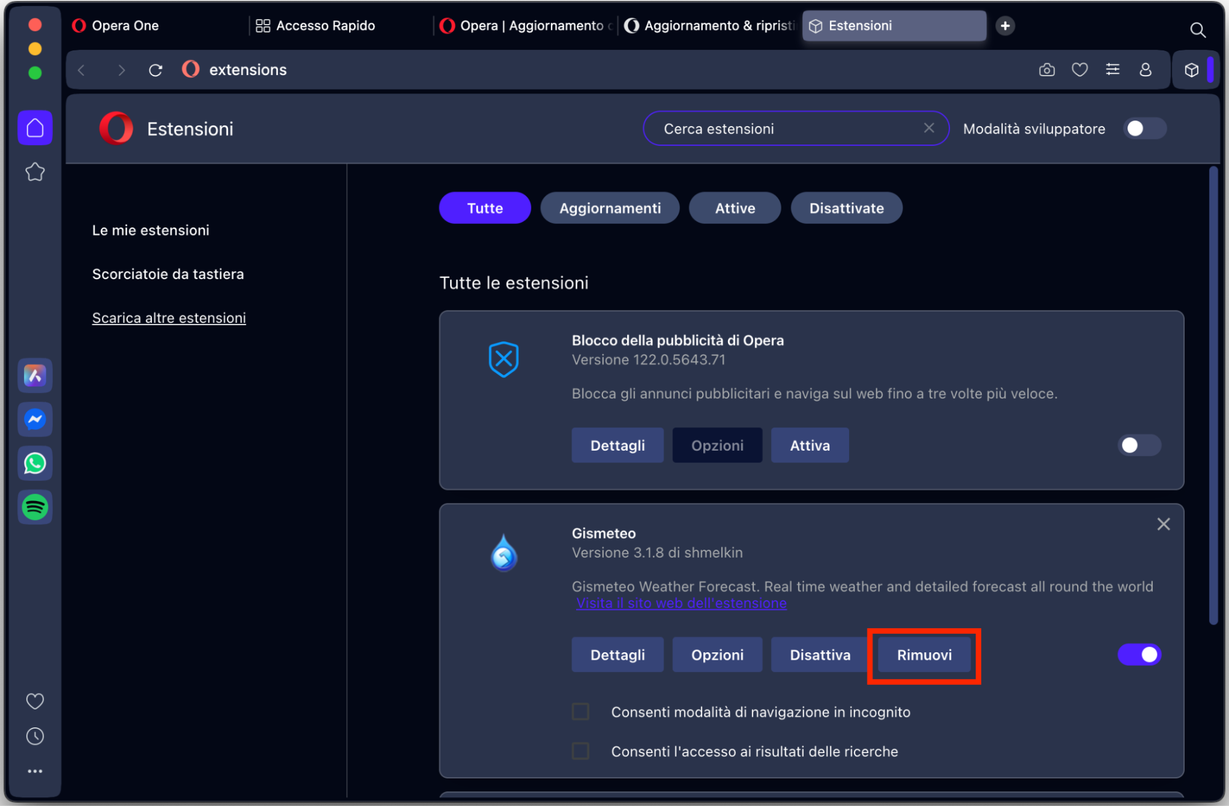Switch to the Opera One tab
The height and width of the screenshot is (806, 1229).
pos(157,26)
